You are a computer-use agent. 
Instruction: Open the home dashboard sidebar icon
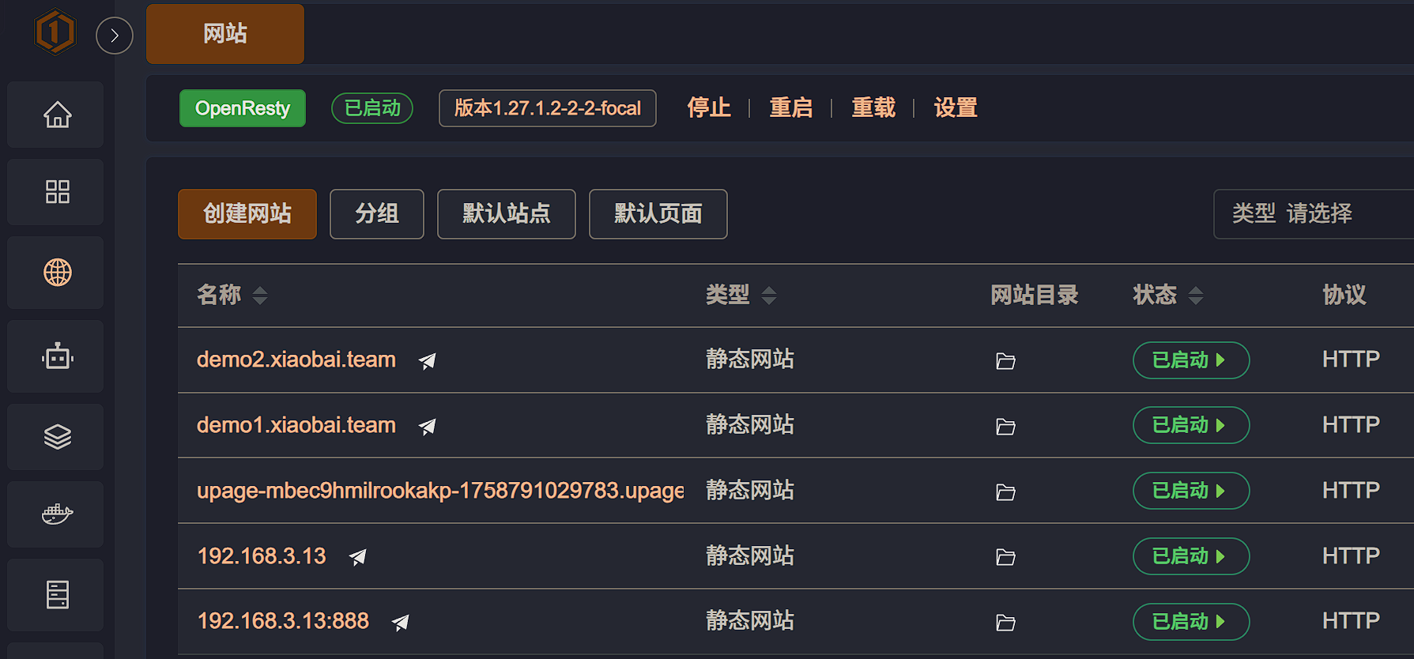57,115
